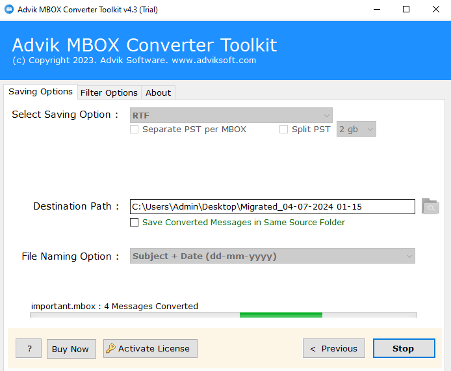Switch to the Filter Options tab
The height and width of the screenshot is (371, 451).
click(109, 92)
